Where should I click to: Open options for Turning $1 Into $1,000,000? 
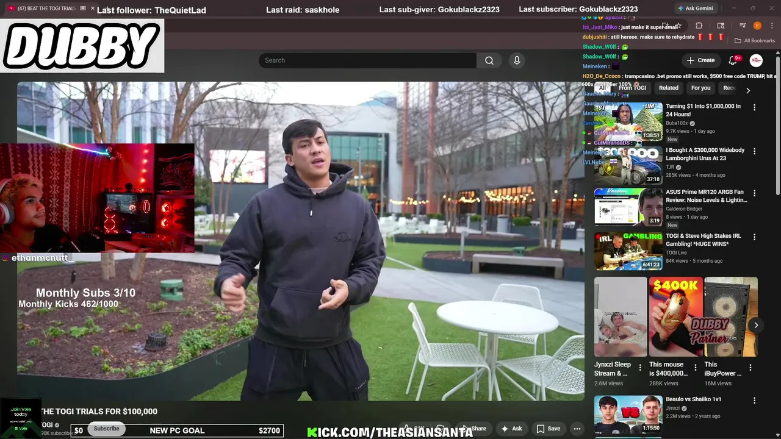tap(754, 107)
